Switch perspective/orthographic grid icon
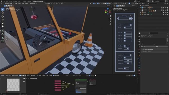Viewport: 169px width, 95px height. 110,24
